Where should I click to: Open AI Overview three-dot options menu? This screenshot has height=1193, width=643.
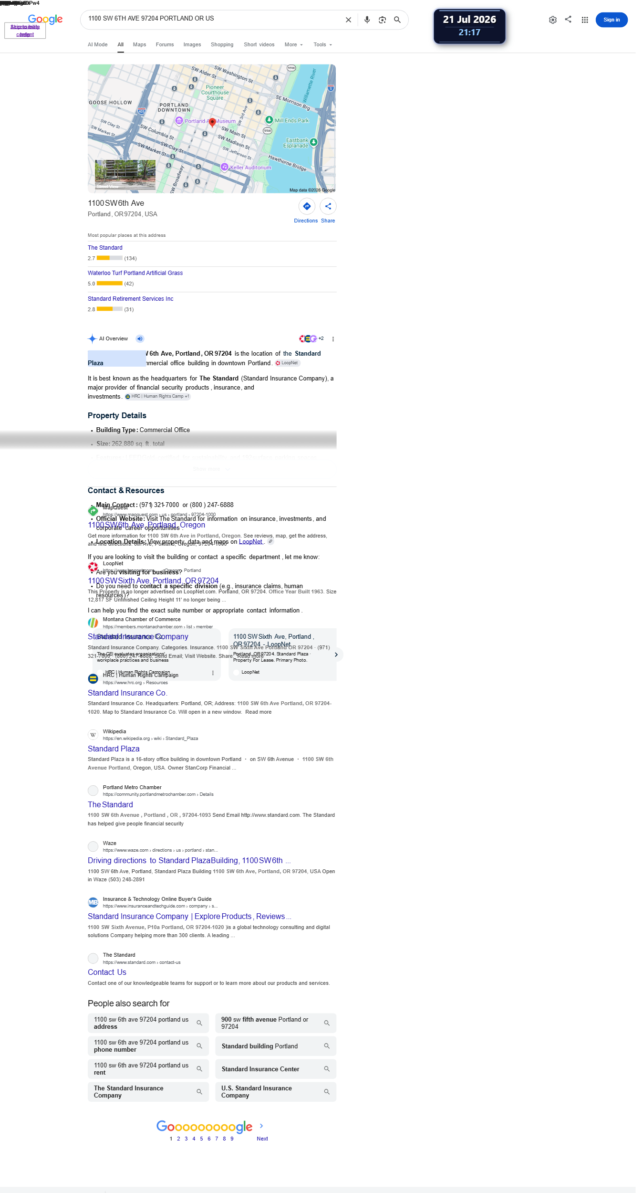tap(333, 339)
